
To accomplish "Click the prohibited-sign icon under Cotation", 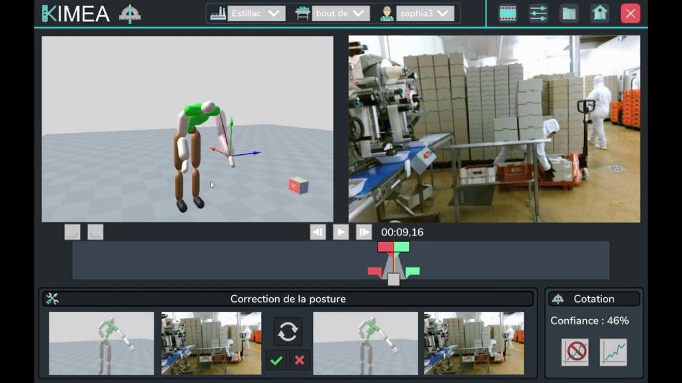I will (575, 352).
